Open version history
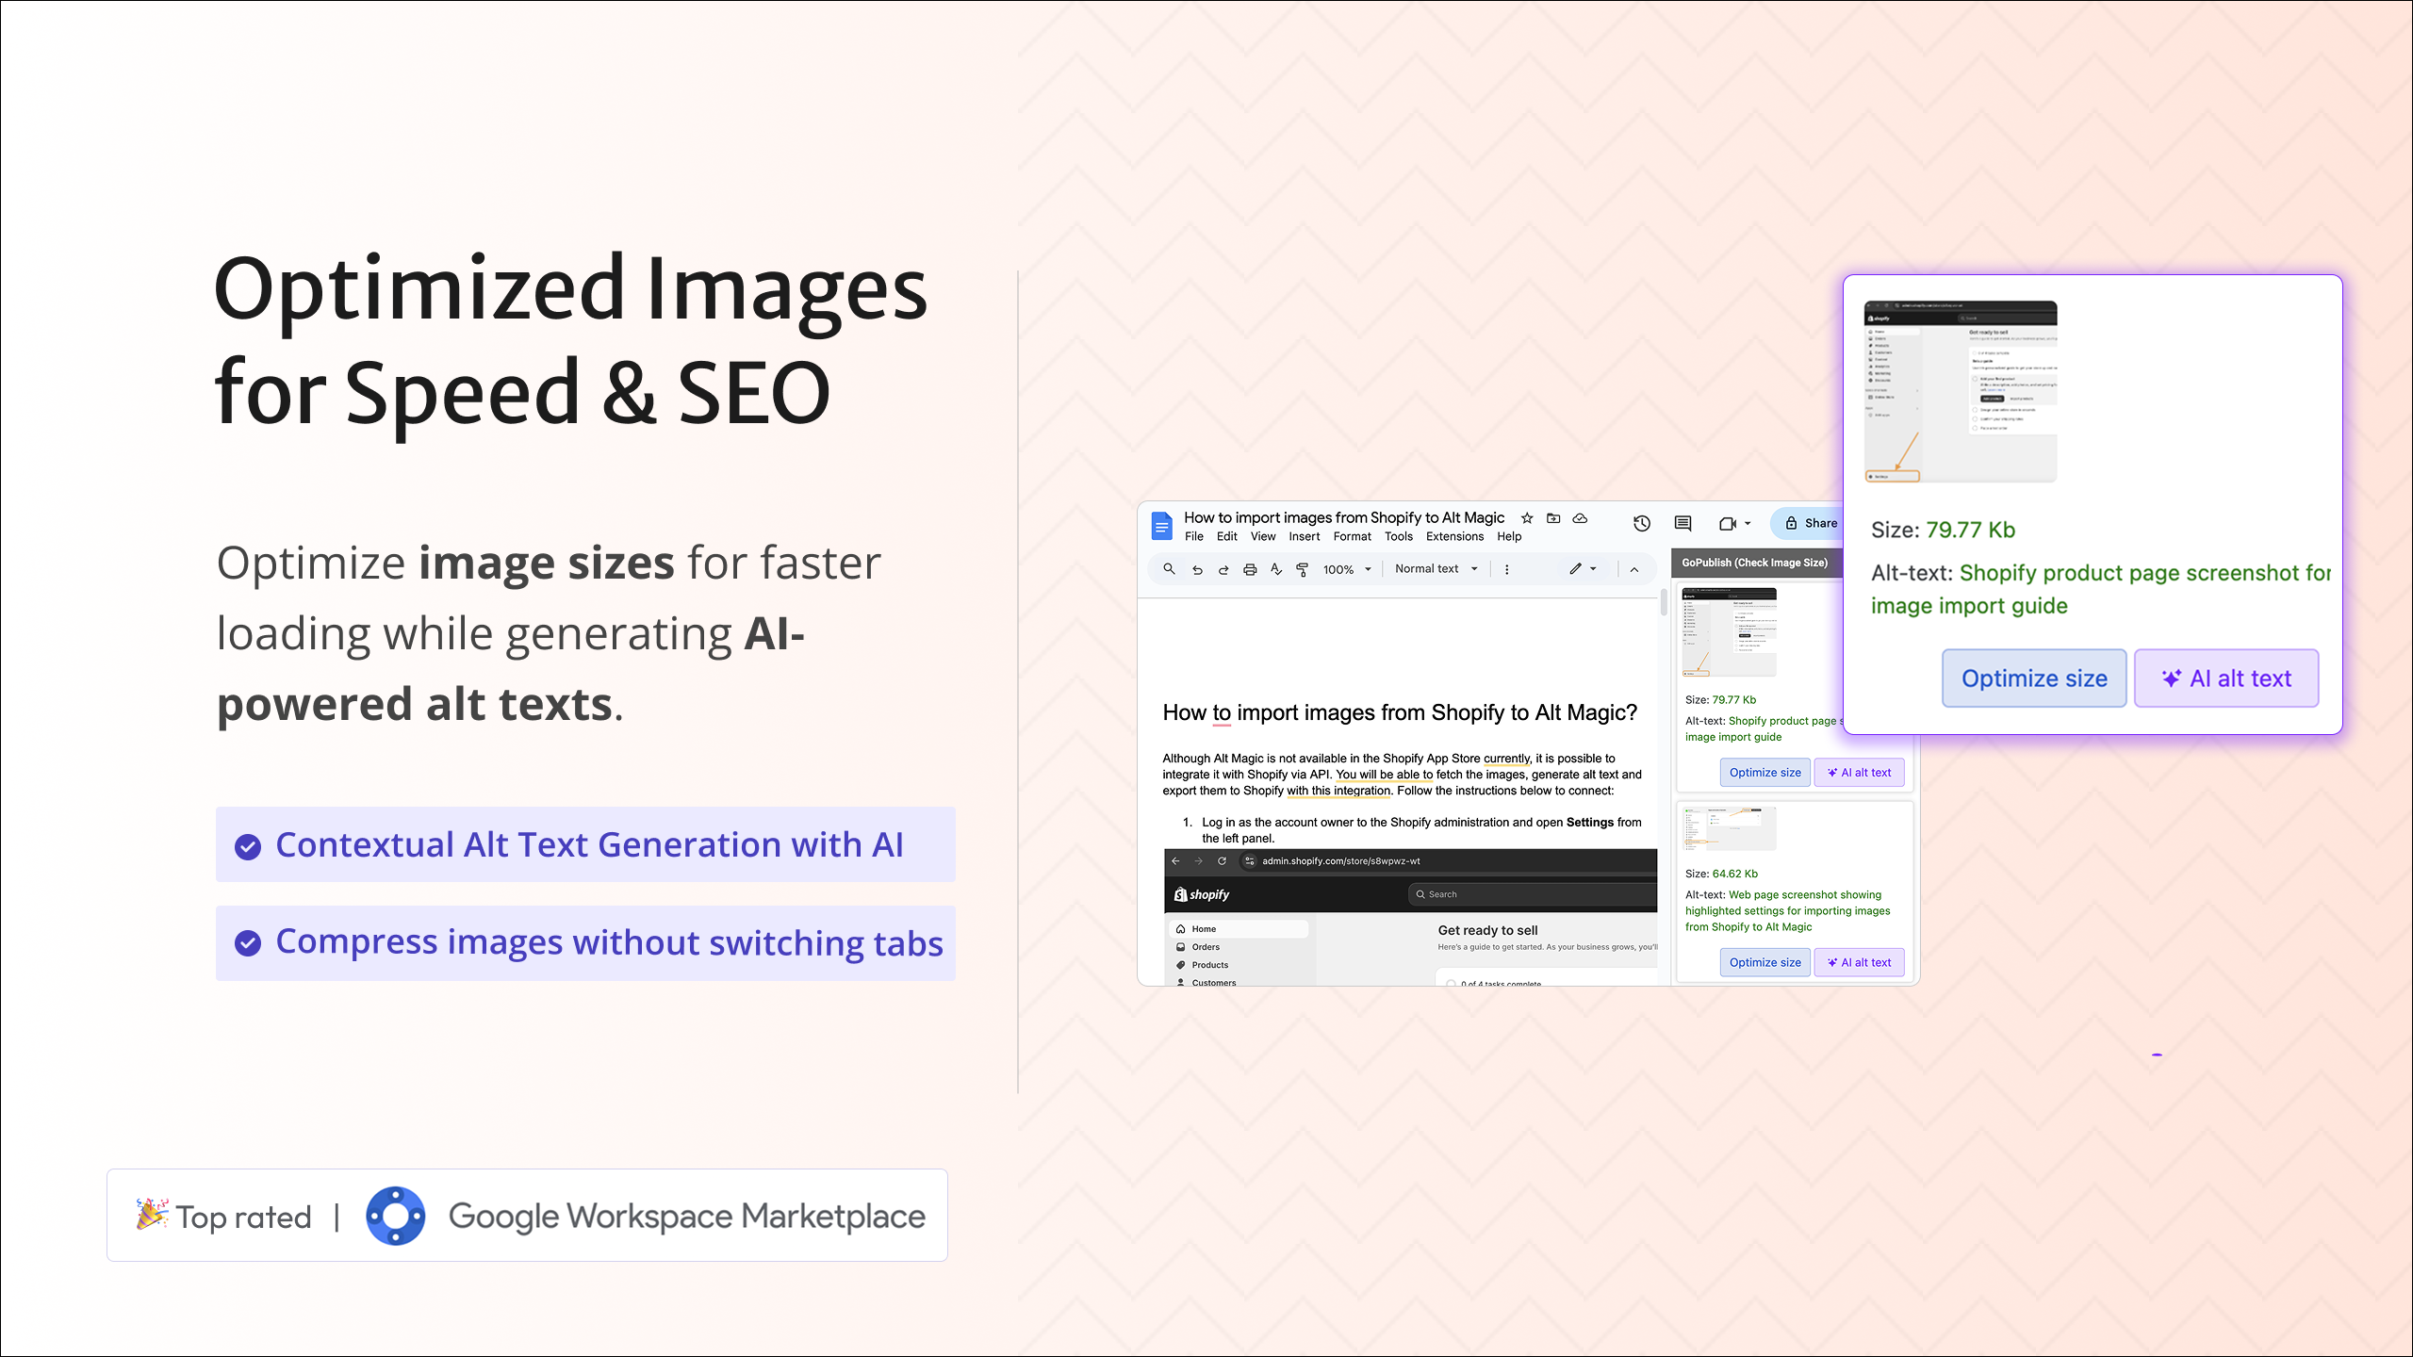2413x1357 pixels. pyautogui.click(x=1642, y=523)
